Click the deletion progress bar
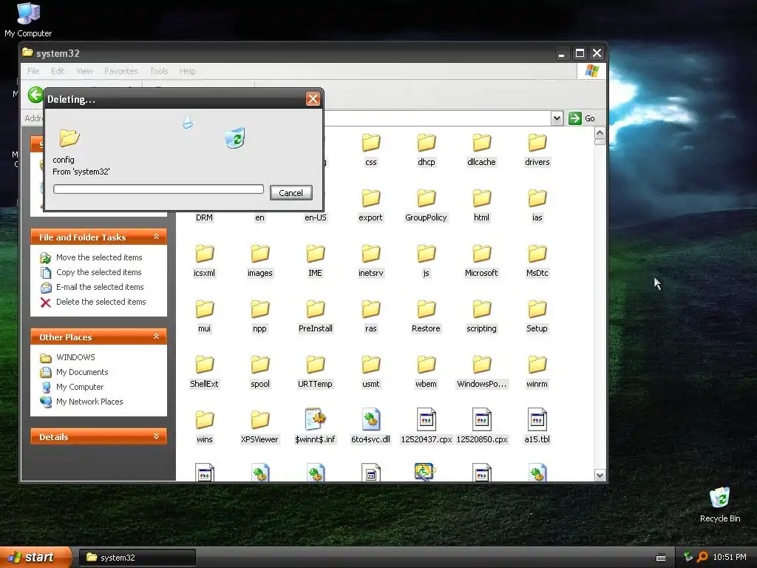 point(158,189)
